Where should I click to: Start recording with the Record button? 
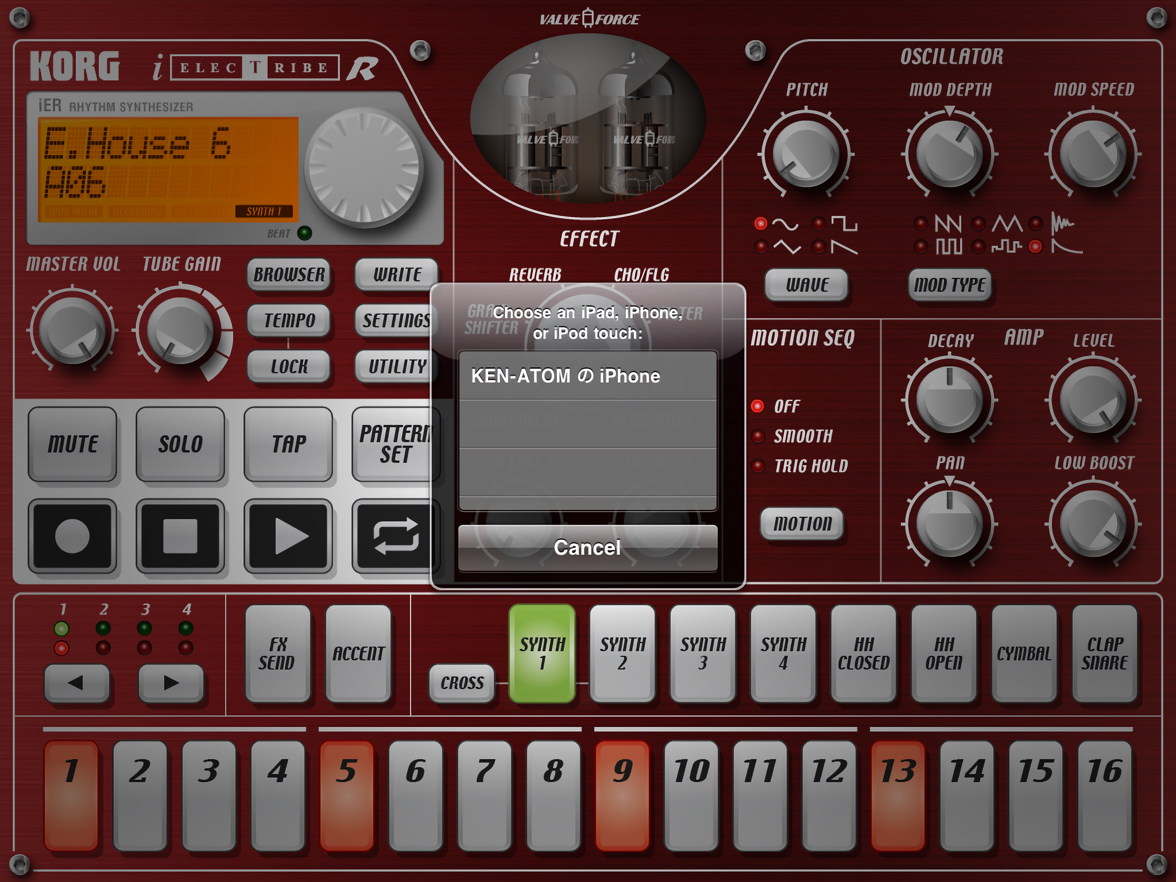[72, 536]
